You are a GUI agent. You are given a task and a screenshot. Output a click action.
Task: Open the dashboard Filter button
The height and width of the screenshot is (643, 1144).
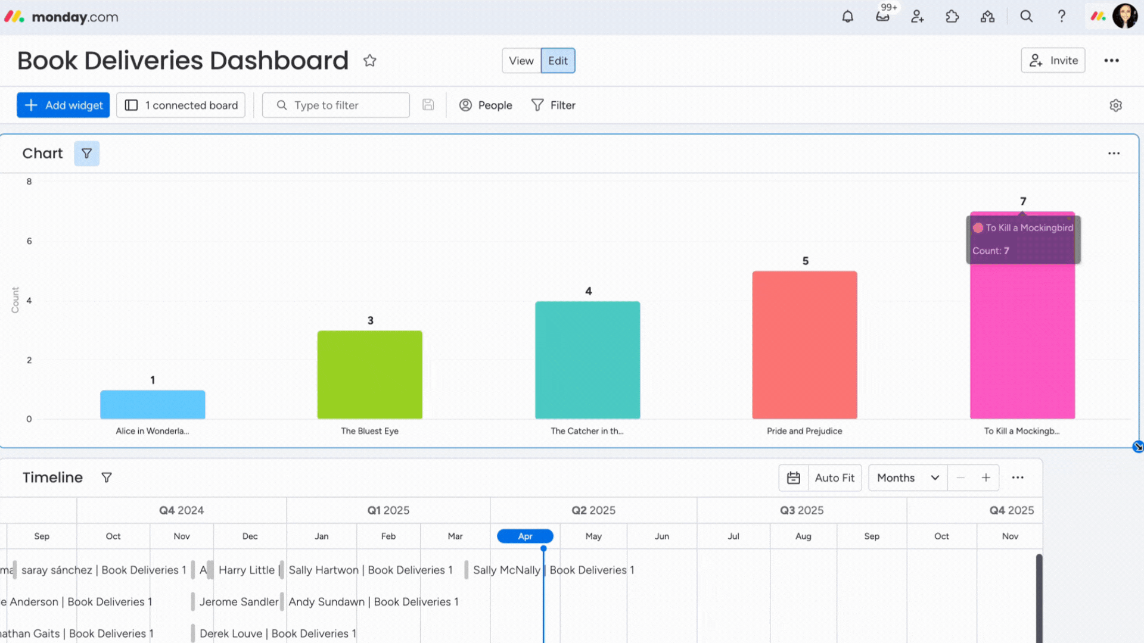(554, 105)
